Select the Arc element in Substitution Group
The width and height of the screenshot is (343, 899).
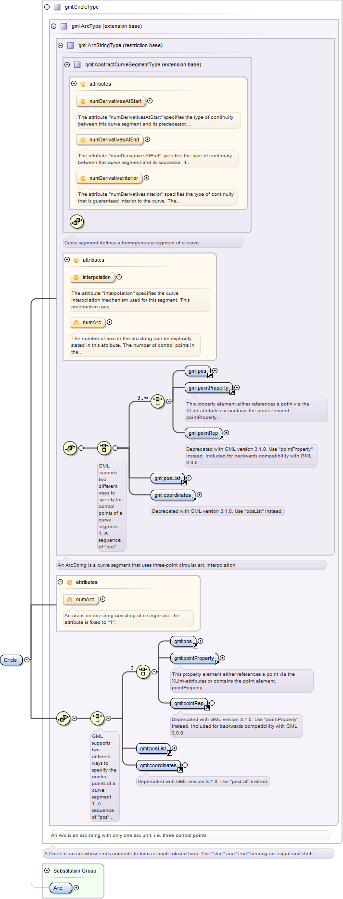[x=61, y=888]
